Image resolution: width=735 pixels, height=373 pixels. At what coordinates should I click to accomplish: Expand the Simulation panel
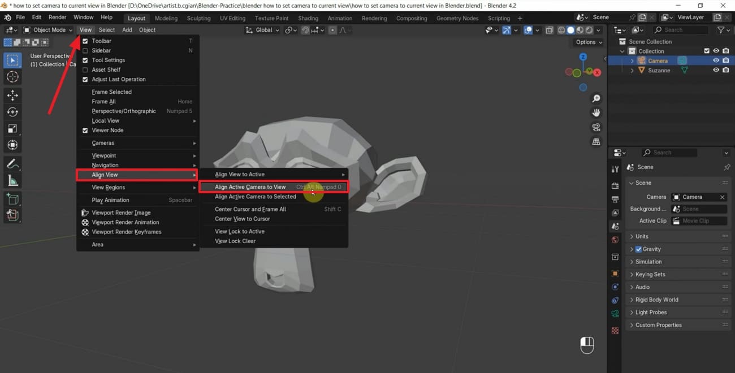pos(677,262)
